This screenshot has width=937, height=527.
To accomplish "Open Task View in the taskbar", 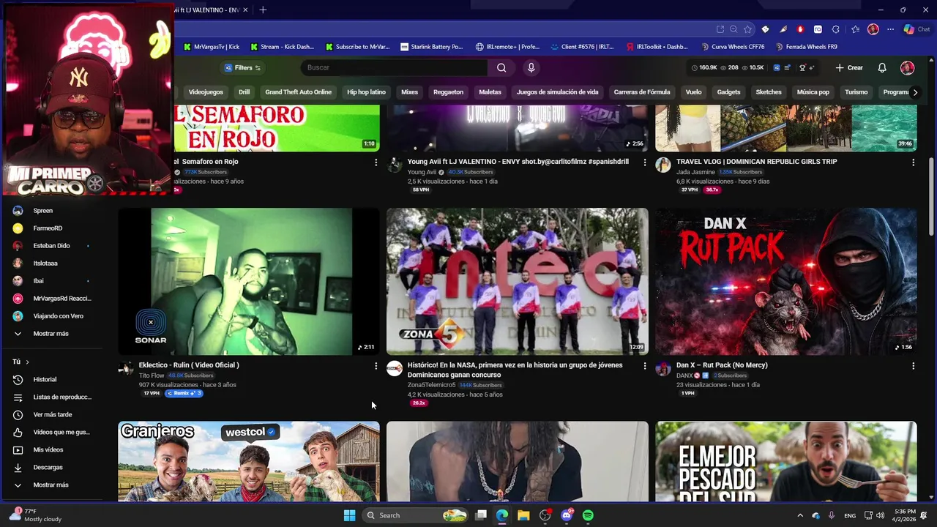I will point(481,515).
